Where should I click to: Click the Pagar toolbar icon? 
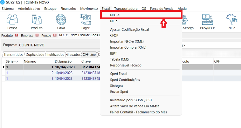[x=85, y=22]
